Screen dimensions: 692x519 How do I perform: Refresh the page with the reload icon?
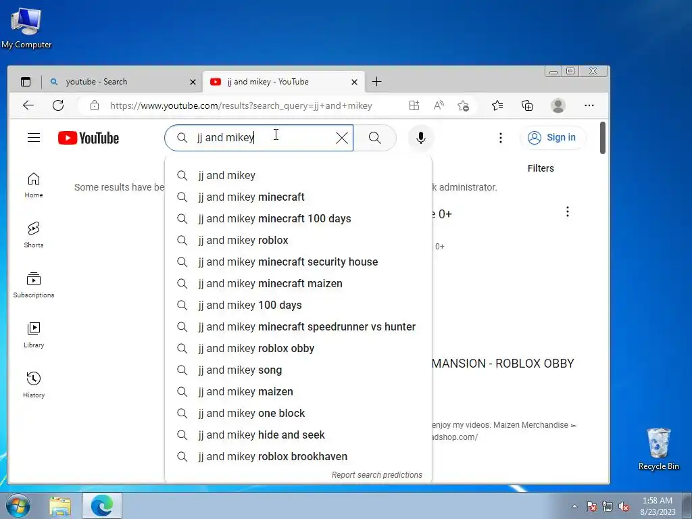(x=58, y=105)
